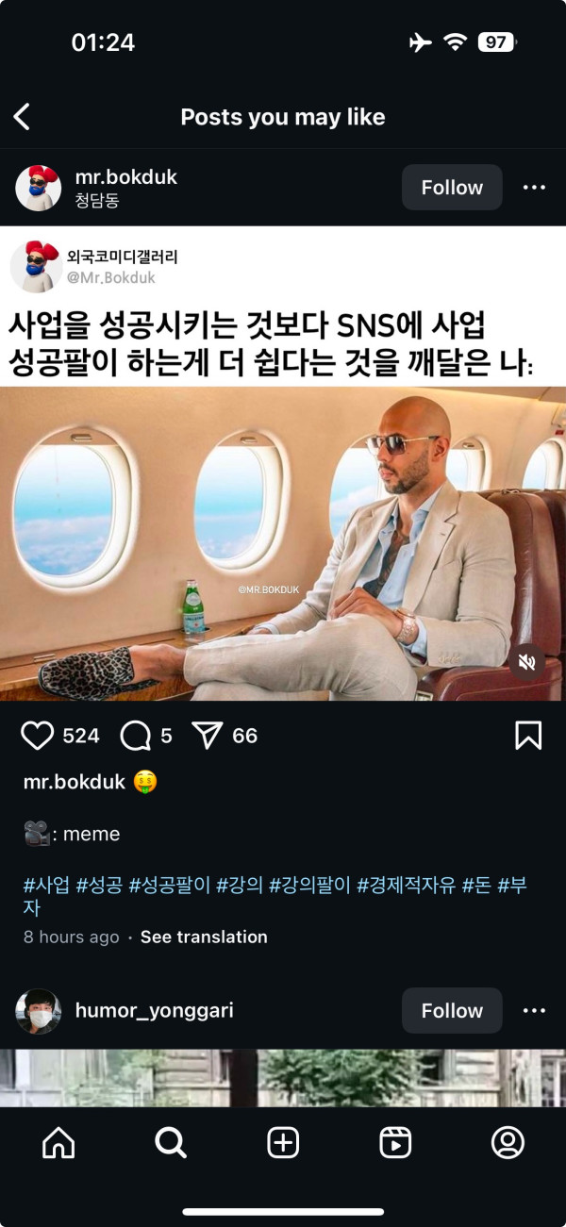Follow the mr.bokduk account
566x1227 pixels.
[x=452, y=188]
